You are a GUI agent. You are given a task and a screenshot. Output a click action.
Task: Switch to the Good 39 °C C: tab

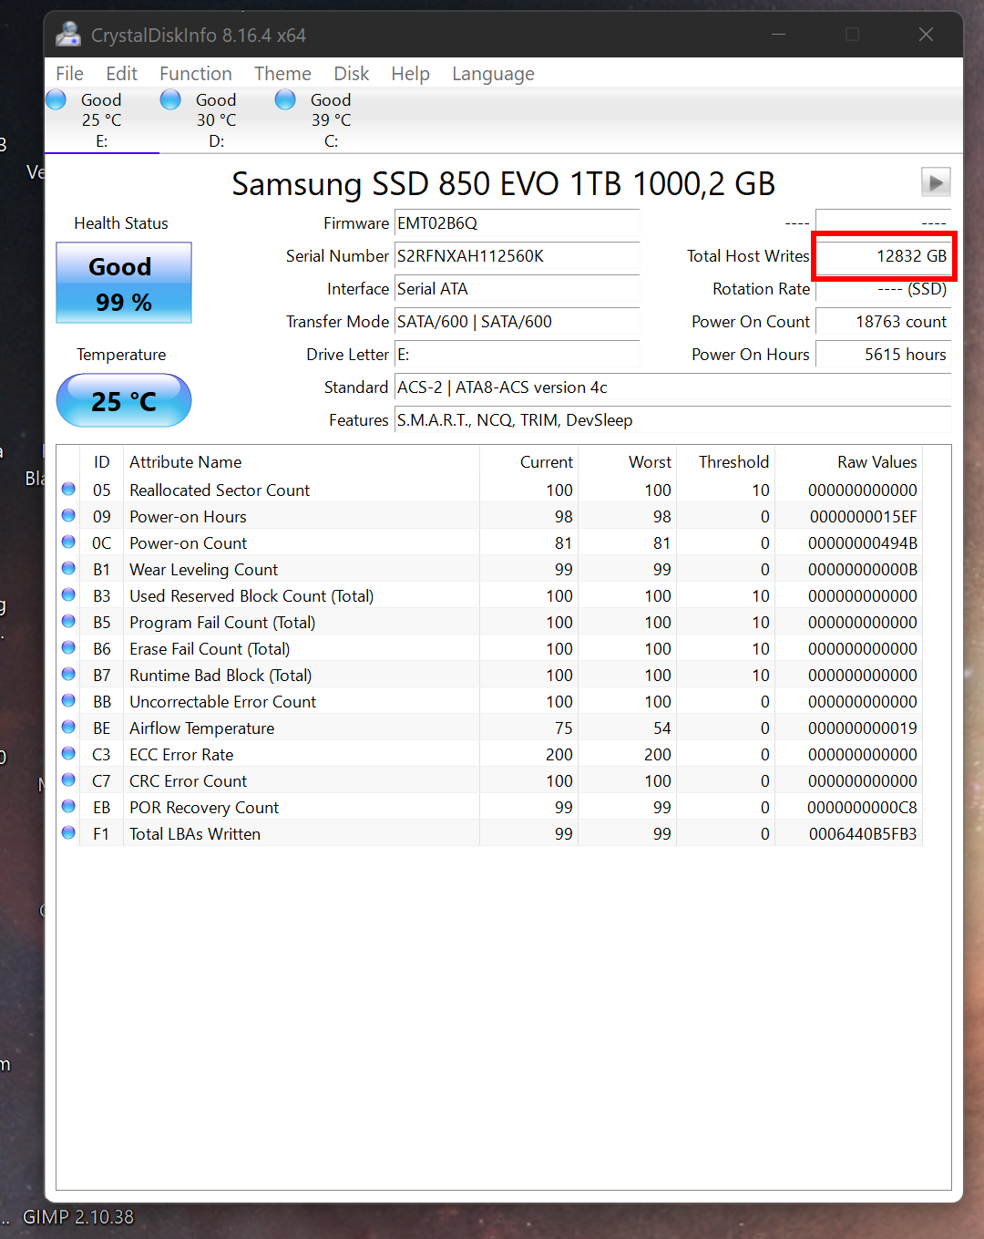331,119
